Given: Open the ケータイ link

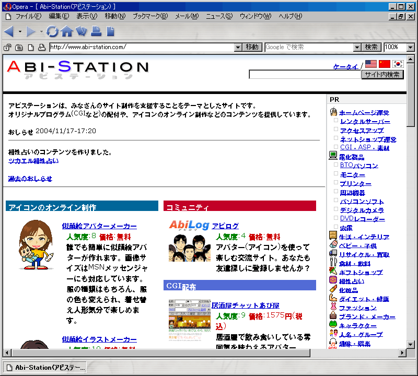Looking at the screenshot, I should (346, 67).
